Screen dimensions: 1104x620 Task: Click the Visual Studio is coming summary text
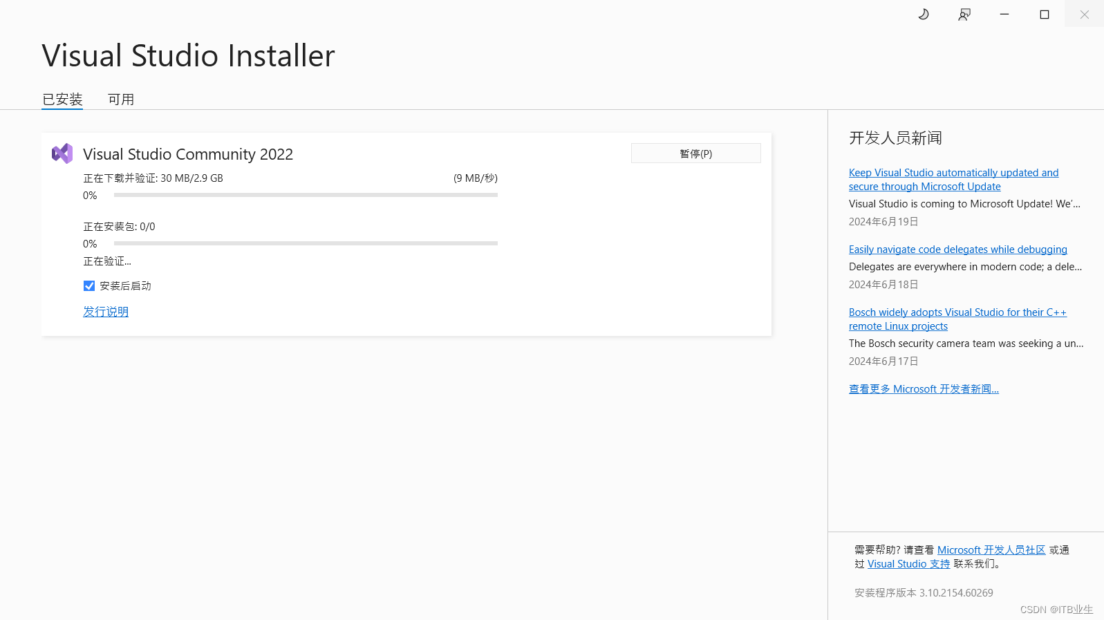(964, 204)
